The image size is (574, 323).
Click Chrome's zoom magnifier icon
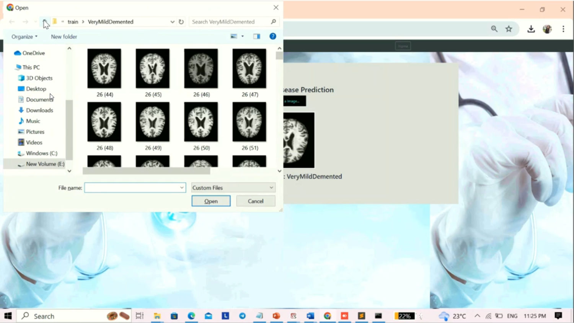click(x=494, y=29)
